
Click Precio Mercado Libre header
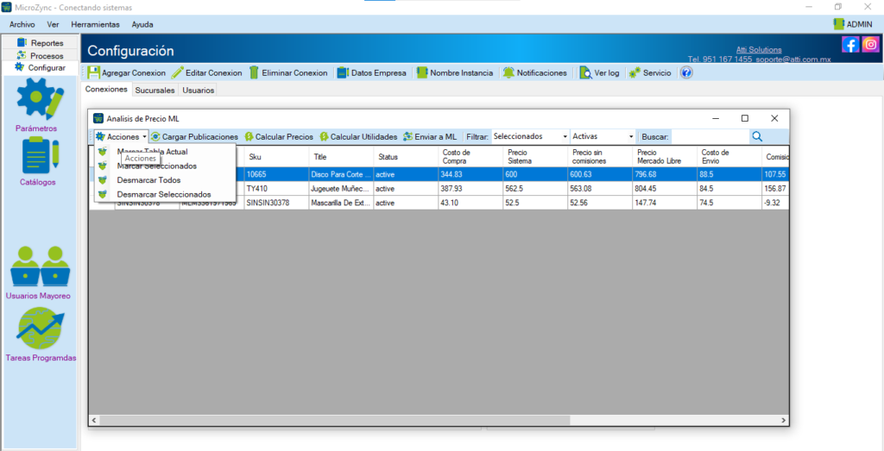tap(665, 157)
